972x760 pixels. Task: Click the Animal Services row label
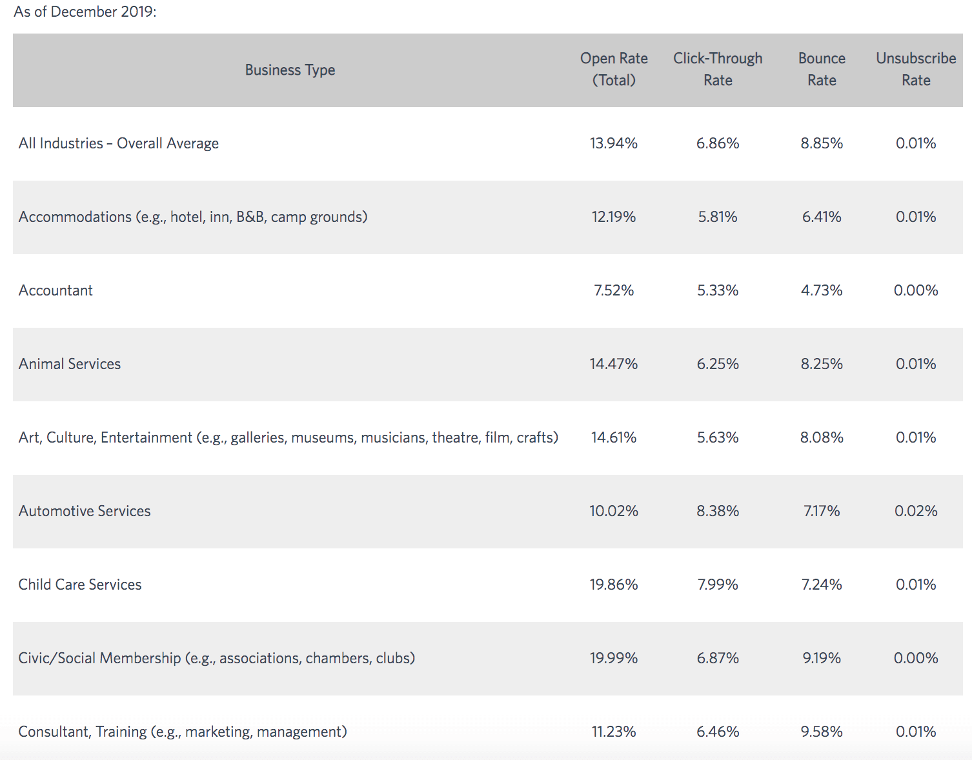click(x=70, y=364)
